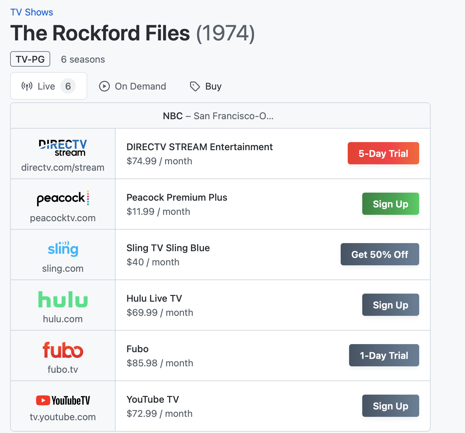Viewport: 465px width, 433px height.
Task: Click the Peacock logo
Action: (x=63, y=198)
